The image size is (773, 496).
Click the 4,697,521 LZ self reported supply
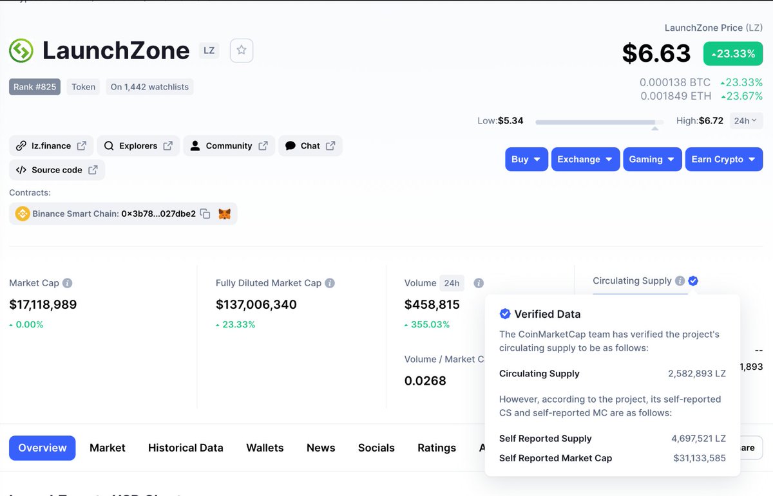698,439
